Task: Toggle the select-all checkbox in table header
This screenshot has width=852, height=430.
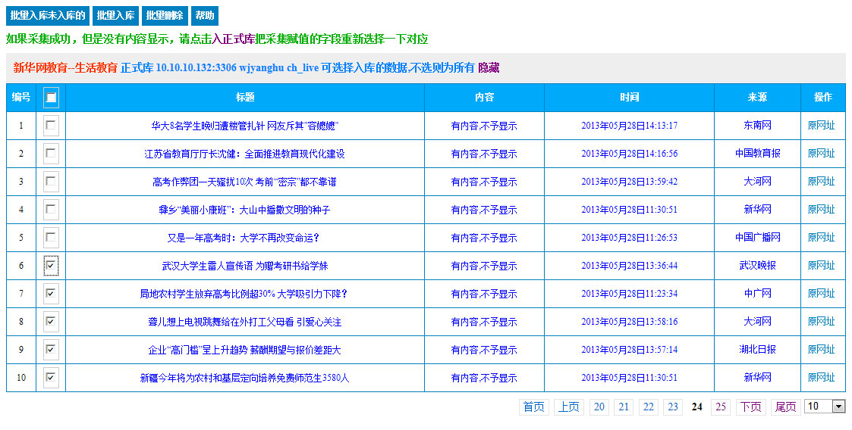Action: 51,98
